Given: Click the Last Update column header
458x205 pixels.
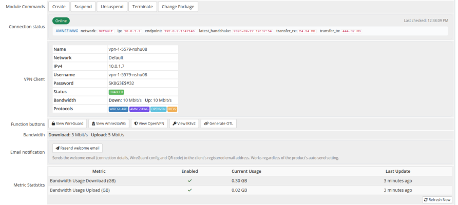Looking at the screenshot, I should pyautogui.click(x=398, y=171).
